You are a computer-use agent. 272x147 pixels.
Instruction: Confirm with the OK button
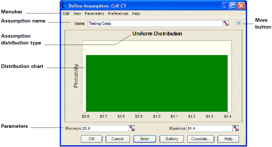92,139
